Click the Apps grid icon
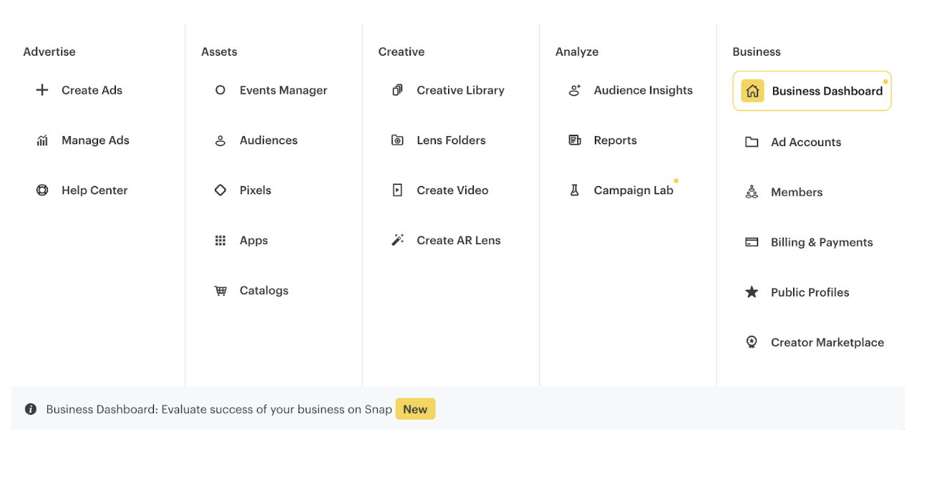The height and width of the screenshot is (477, 932). [x=220, y=241]
